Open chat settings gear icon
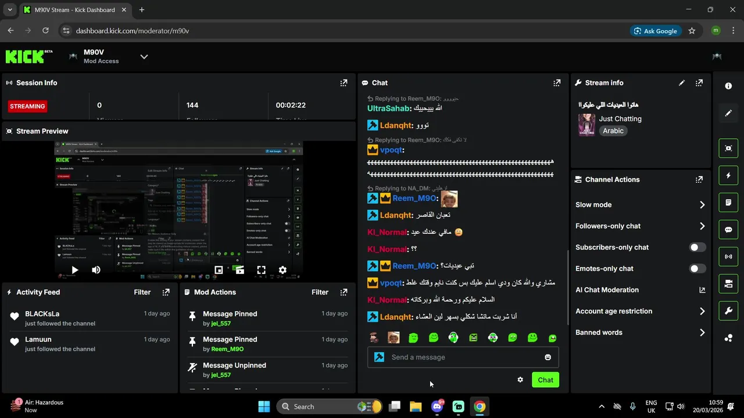744x418 pixels. [x=520, y=380]
